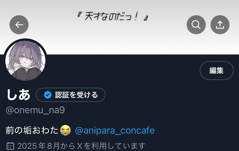Click the 編集 edit profile button
Image resolution: width=239 pixels, height=151 pixels.
217,71
